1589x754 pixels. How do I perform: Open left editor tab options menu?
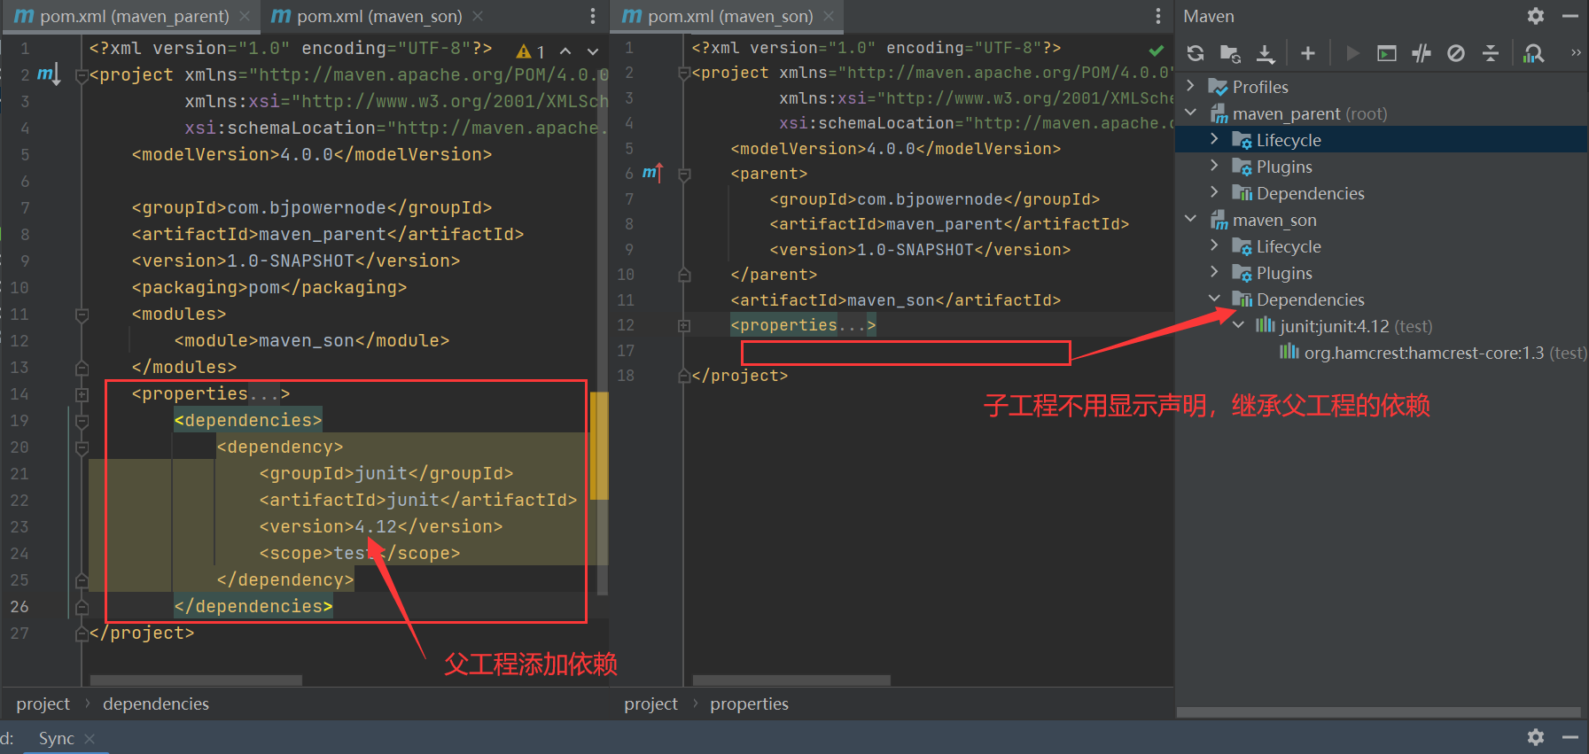click(x=593, y=16)
